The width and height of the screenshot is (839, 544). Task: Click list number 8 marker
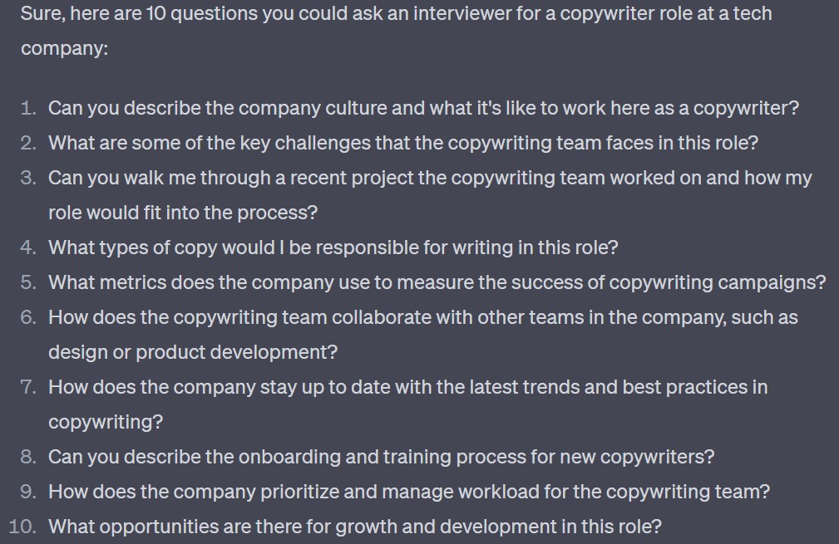29,458
